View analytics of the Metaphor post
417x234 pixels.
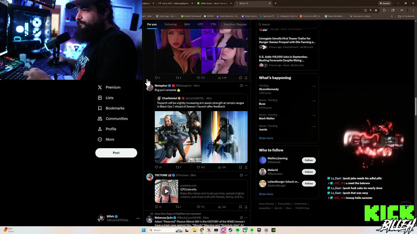222,167
